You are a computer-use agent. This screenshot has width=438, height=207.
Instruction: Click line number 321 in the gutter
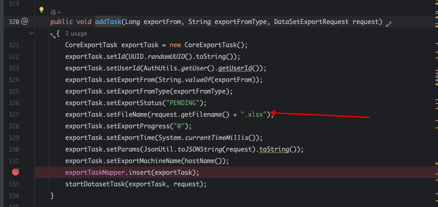pyautogui.click(x=14, y=45)
